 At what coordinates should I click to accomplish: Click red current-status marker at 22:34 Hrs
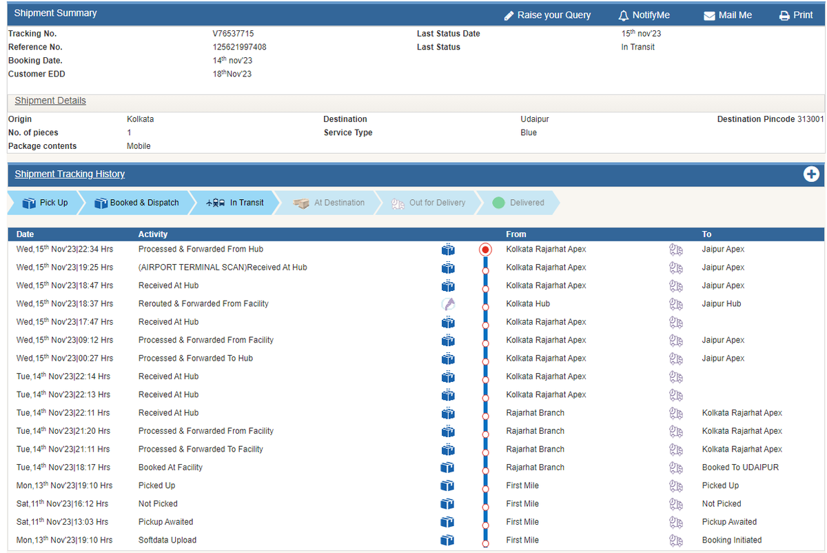485,250
